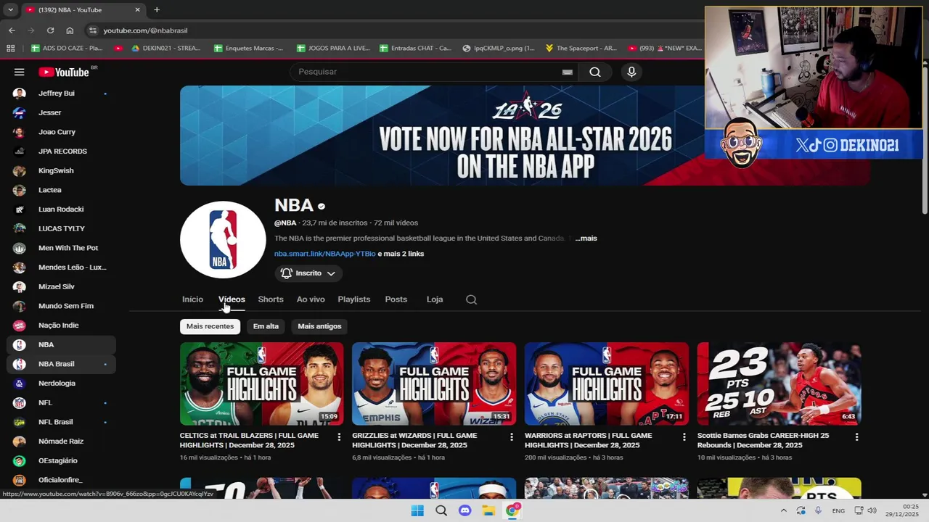
Task: Switch to the Loja tab
Action: 435,299
